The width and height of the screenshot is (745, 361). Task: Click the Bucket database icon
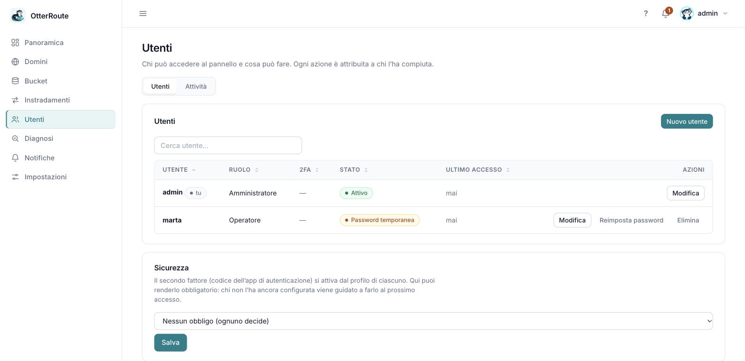tap(15, 81)
